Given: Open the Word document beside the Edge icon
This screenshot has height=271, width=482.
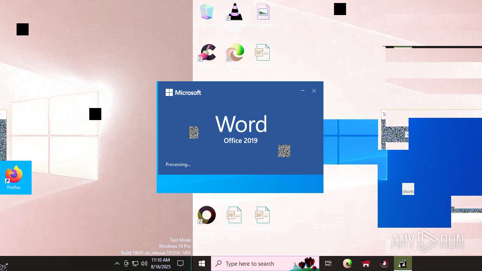Looking at the screenshot, I should click(262, 56).
